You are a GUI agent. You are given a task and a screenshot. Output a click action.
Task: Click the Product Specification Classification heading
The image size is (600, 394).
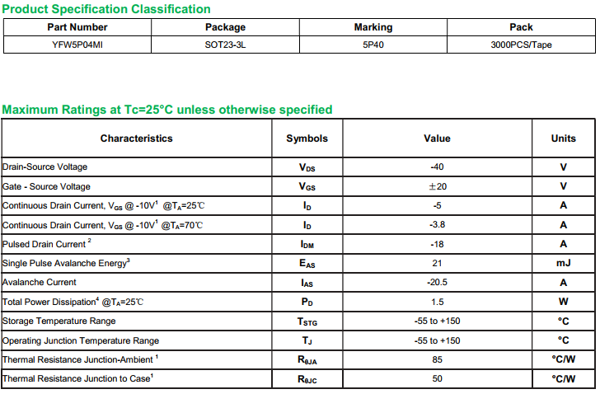(x=106, y=9)
